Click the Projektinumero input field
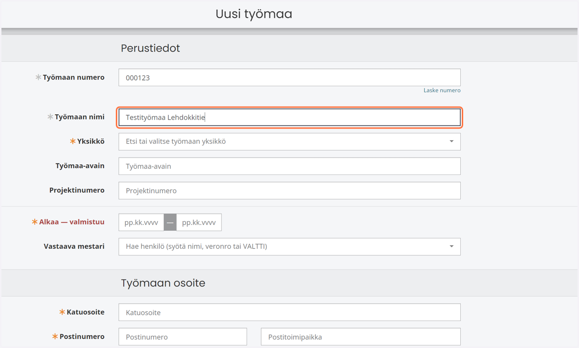 [289, 190]
